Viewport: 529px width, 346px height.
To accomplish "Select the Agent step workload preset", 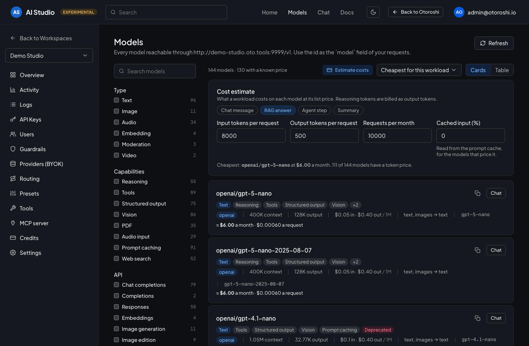I will (314, 110).
